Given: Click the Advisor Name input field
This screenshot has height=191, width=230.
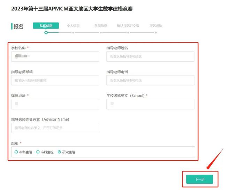Looking at the screenshot, I should tap(55, 128).
